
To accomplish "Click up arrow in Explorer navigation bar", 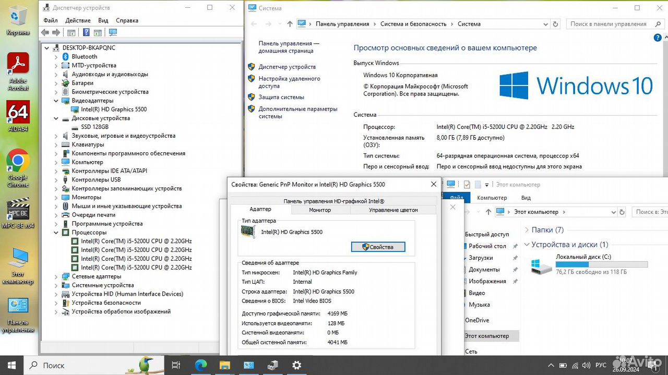I will click(x=488, y=212).
